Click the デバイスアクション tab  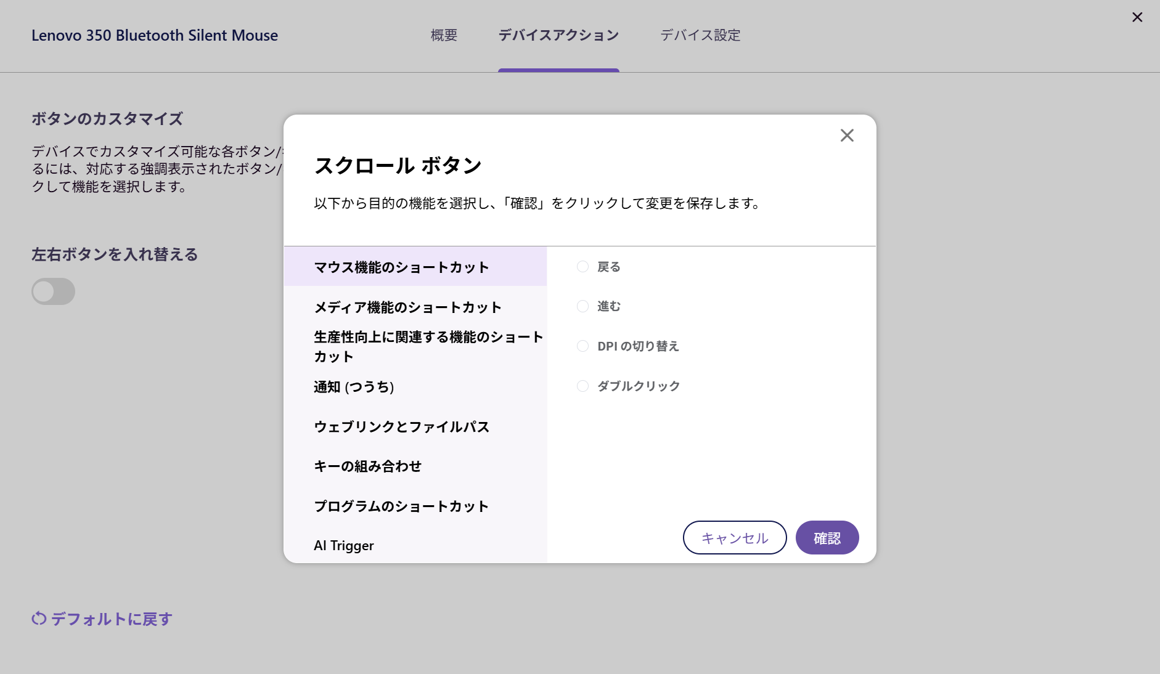click(x=558, y=35)
